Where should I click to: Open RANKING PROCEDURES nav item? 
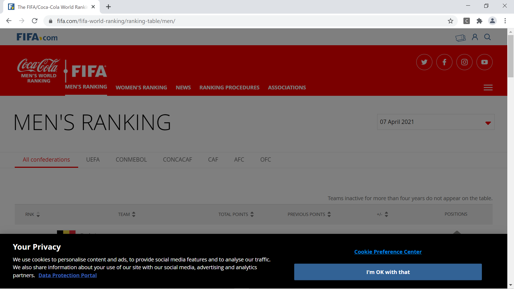[x=229, y=88]
